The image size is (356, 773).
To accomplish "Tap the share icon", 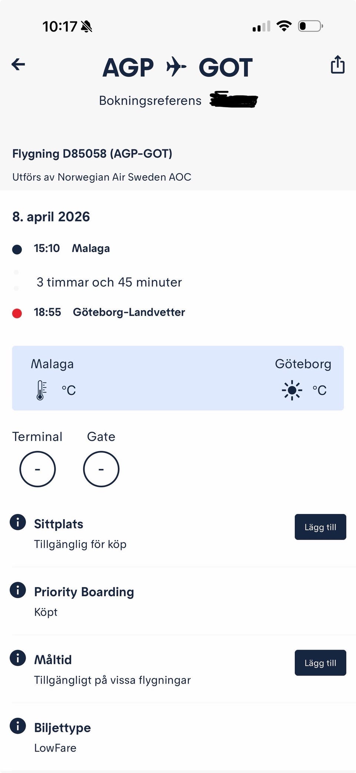I will pos(337,64).
